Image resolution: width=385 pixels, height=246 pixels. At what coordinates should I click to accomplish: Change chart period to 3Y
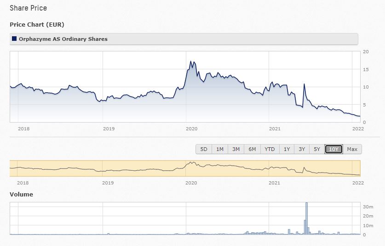302,149
